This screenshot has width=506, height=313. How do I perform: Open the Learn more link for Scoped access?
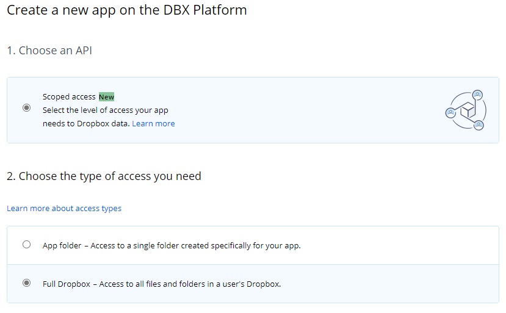tap(153, 124)
